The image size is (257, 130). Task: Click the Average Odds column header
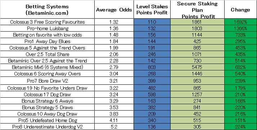(x=114, y=9)
